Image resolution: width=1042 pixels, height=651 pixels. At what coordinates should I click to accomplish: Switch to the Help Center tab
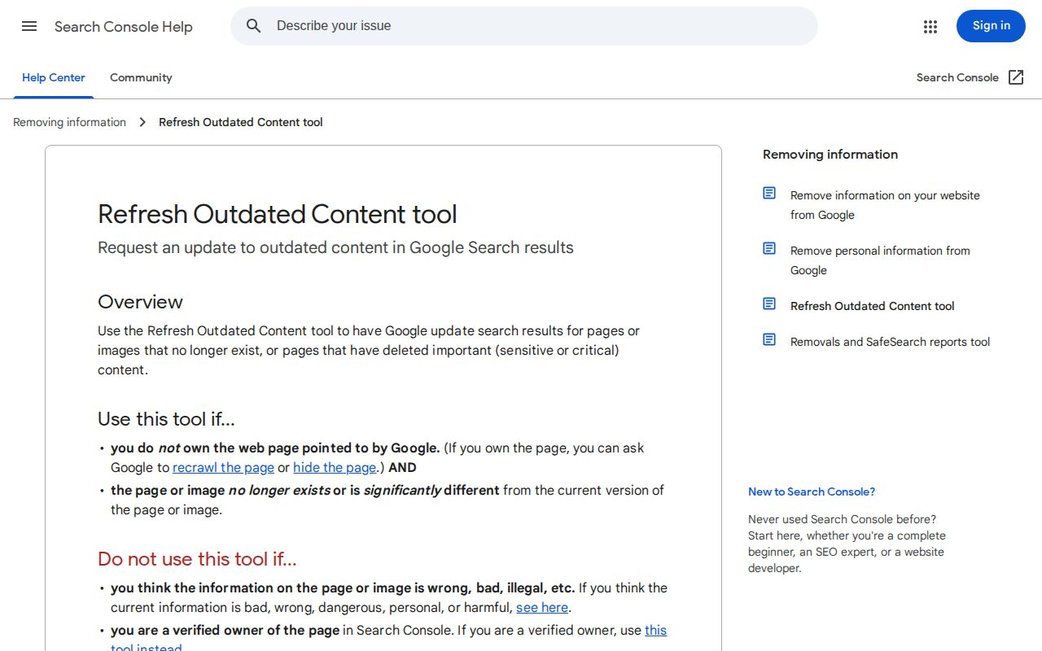(54, 77)
